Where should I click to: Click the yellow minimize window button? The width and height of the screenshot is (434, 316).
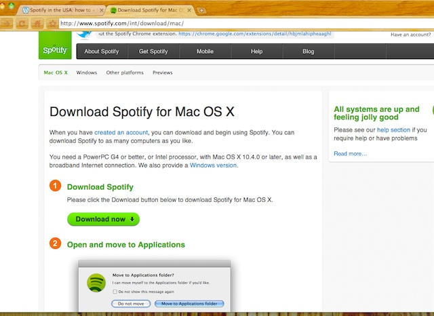[x=2, y=5]
